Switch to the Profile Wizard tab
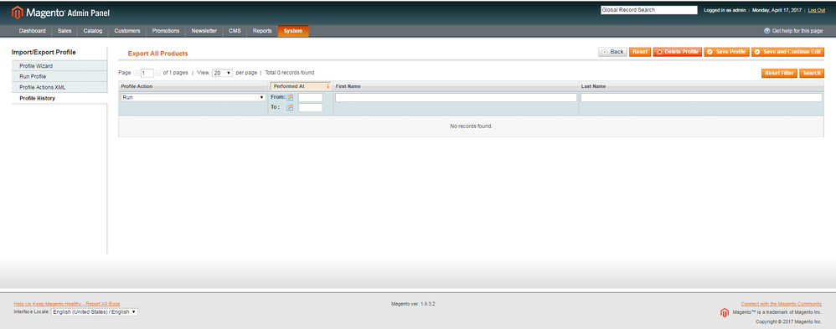Viewport: 836px width, 329px height. click(x=59, y=66)
